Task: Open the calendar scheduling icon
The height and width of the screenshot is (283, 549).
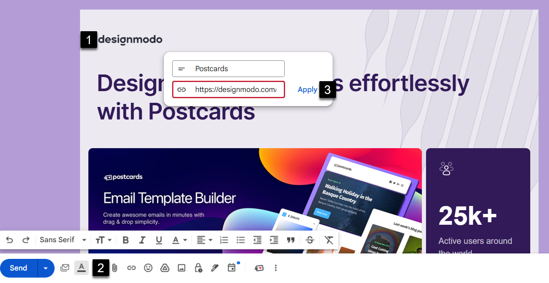Action: [231, 268]
